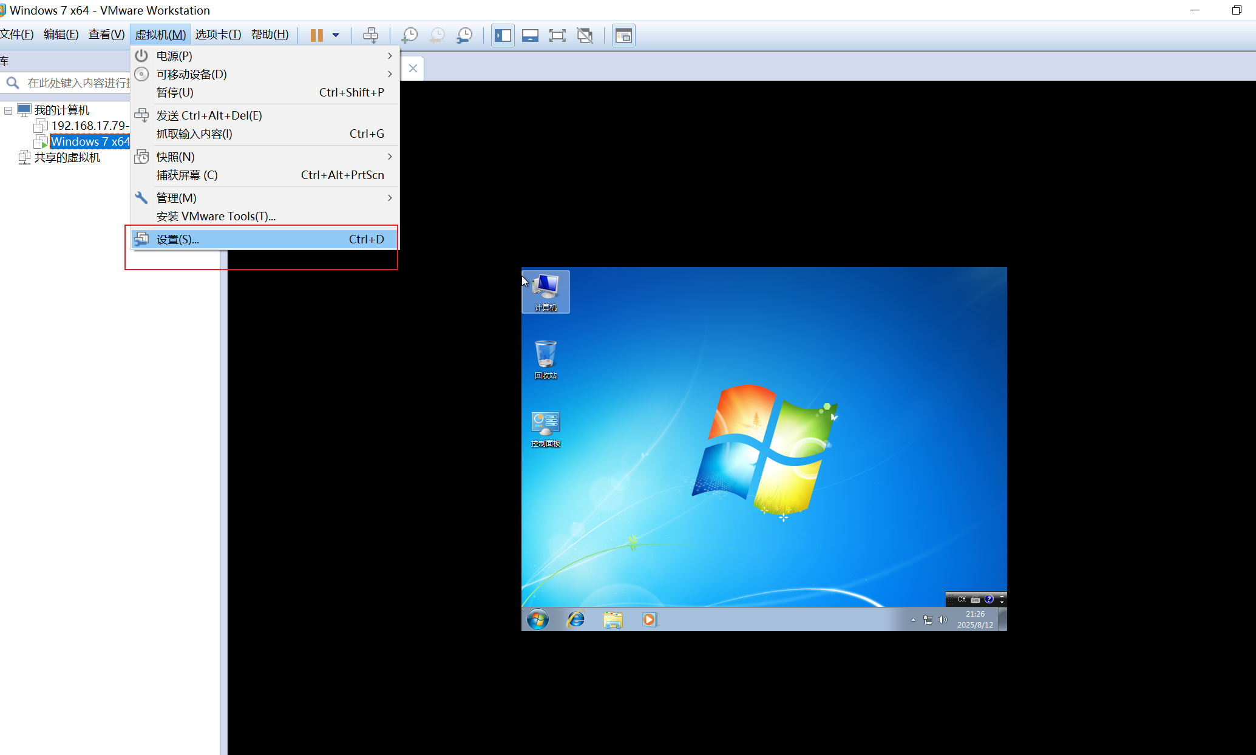
Task: Revert to snapshot toolbar icon
Action: coord(437,35)
